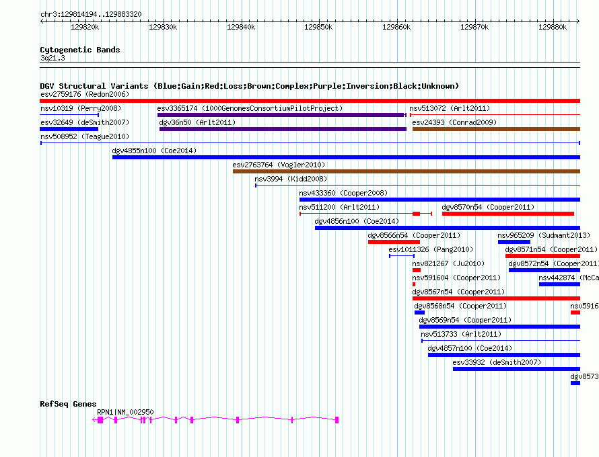Select esv1011326 (Pang2010) label

pyautogui.click(x=431, y=249)
